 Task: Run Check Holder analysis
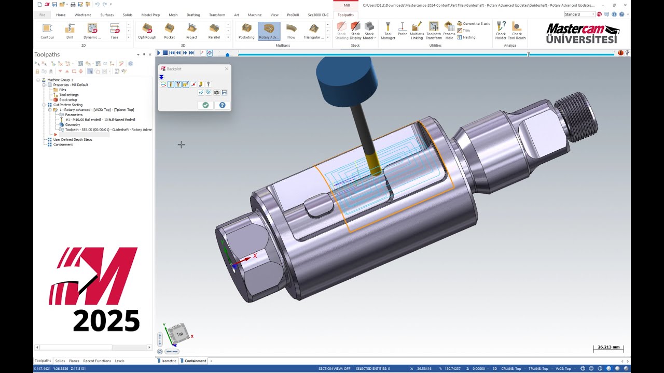501,31
